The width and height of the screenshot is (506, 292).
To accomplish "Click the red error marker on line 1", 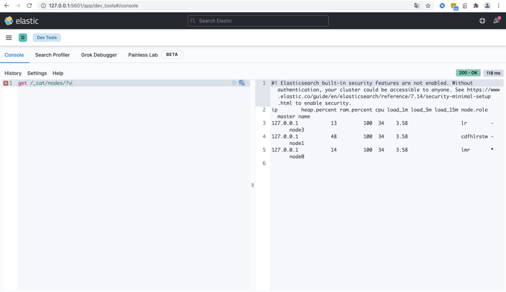I will click(x=6, y=83).
